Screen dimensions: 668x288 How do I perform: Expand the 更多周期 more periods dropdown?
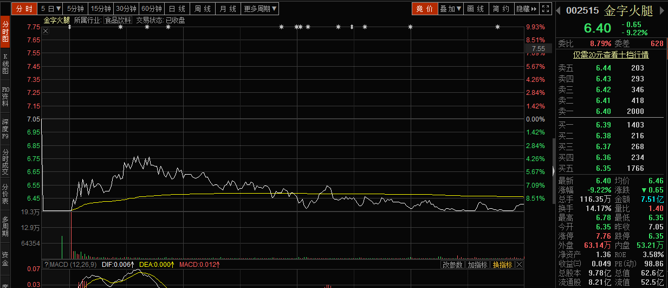coord(260,9)
